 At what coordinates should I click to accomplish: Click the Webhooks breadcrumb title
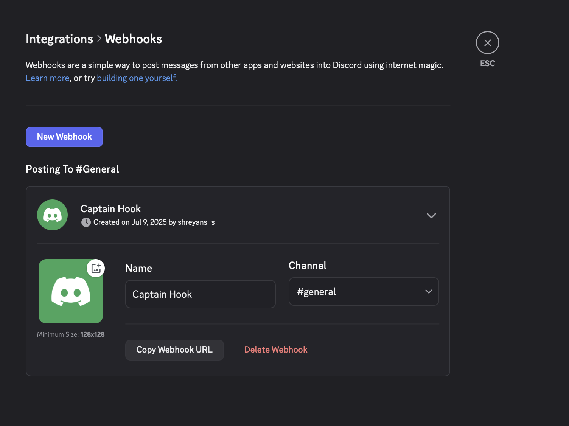pyautogui.click(x=133, y=39)
